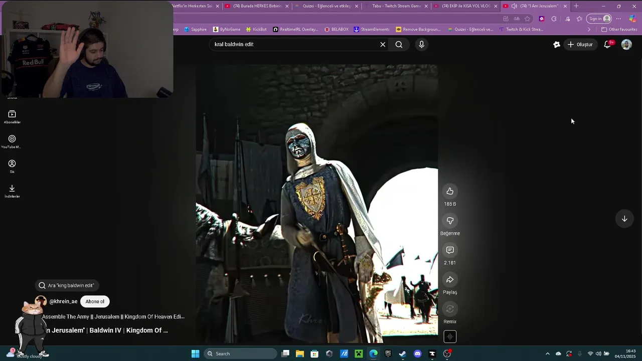Image resolution: width=642 pixels, height=361 pixels.
Task: Click the icon left of Oluştur
Action: point(556,45)
